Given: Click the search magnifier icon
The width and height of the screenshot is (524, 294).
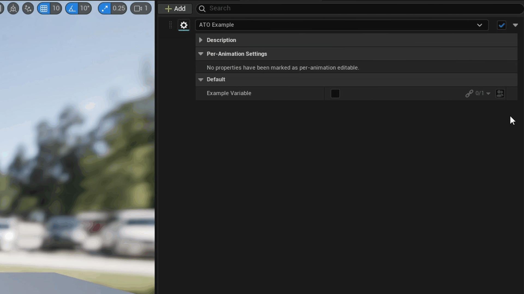Looking at the screenshot, I should click(x=202, y=9).
